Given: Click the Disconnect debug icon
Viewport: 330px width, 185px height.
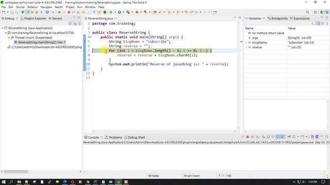Looking at the screenshot, I should pyautogui.click(x=73, y=12).
